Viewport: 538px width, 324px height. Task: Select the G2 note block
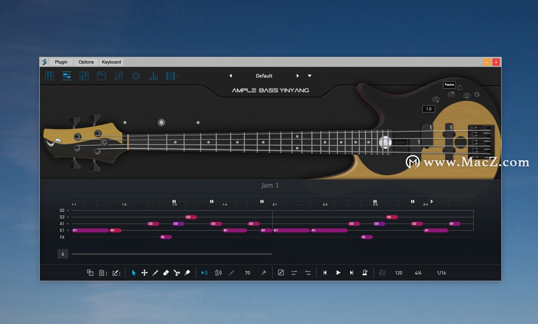[191, 217]
